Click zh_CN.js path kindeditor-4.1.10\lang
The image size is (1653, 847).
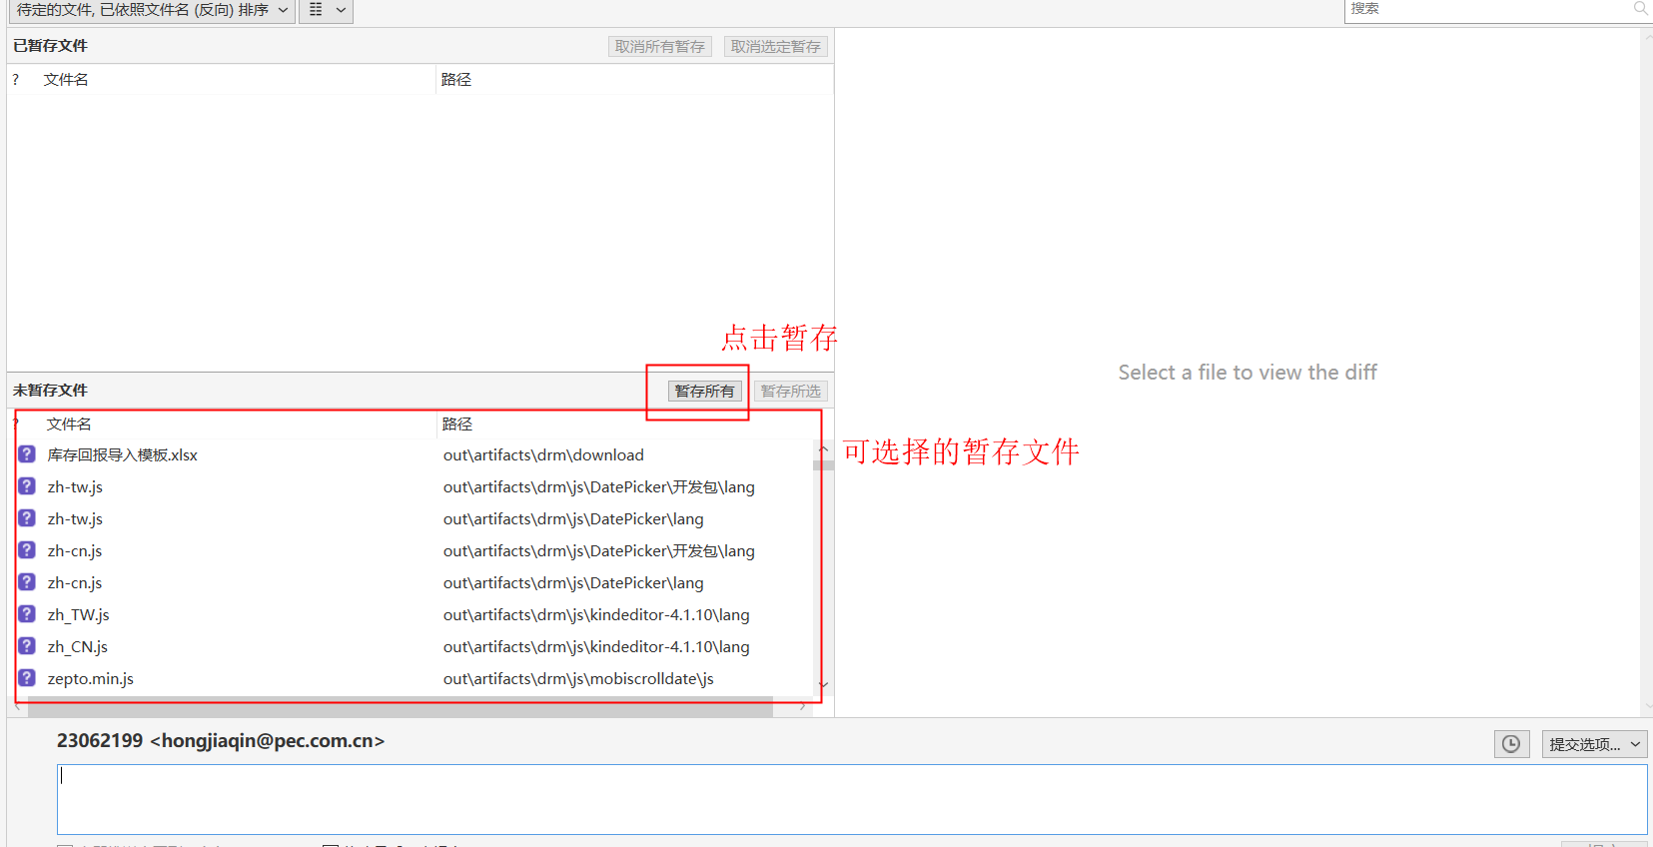click(x=596, y=646)
